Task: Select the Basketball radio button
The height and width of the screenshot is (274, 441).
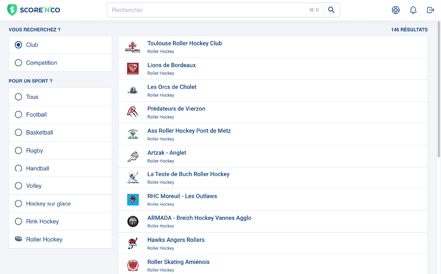Action: (18, 132)
